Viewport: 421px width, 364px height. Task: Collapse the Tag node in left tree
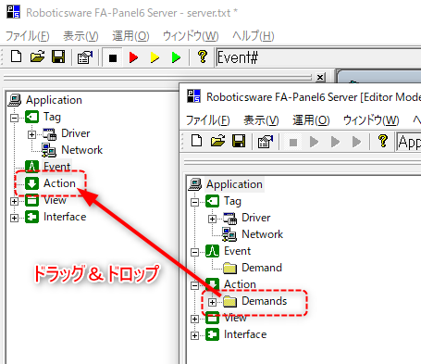coord(14,118)
